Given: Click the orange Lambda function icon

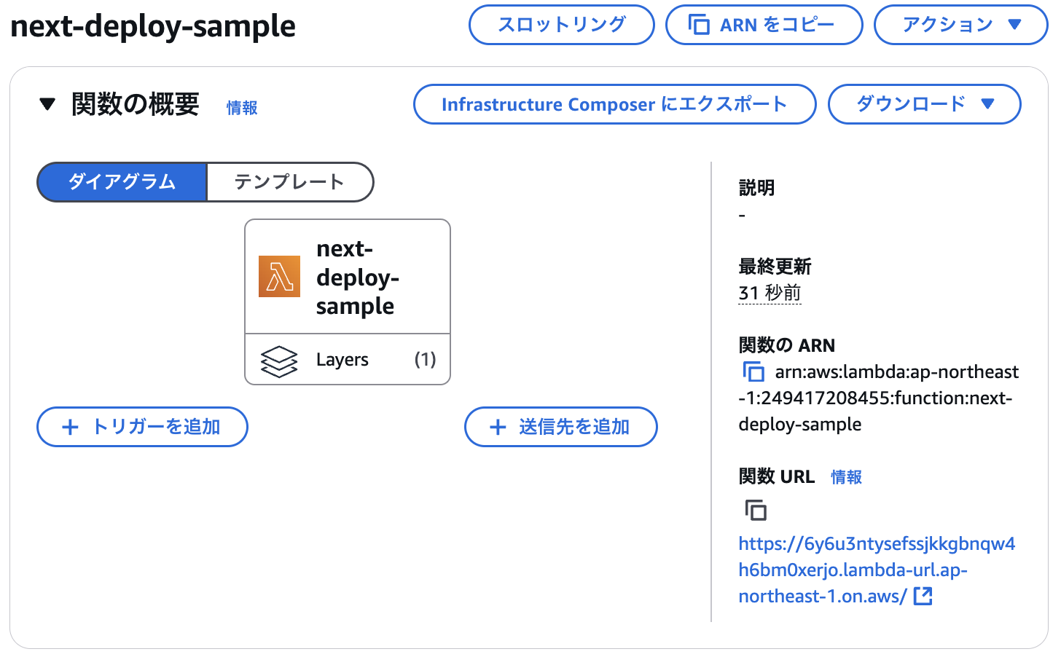Looking at the screenshot, I should click(279, 276).
